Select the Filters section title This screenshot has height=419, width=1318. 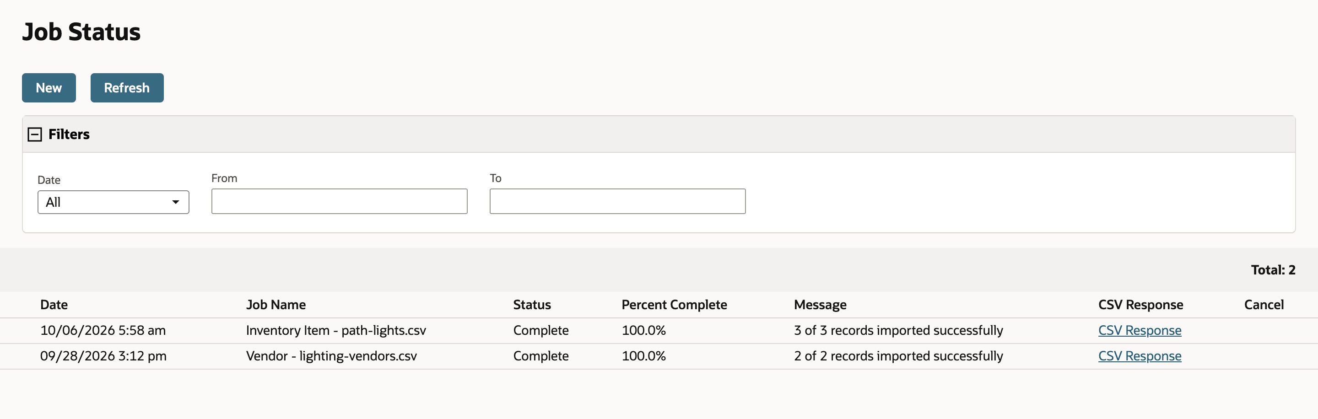(x=69, y=134)
